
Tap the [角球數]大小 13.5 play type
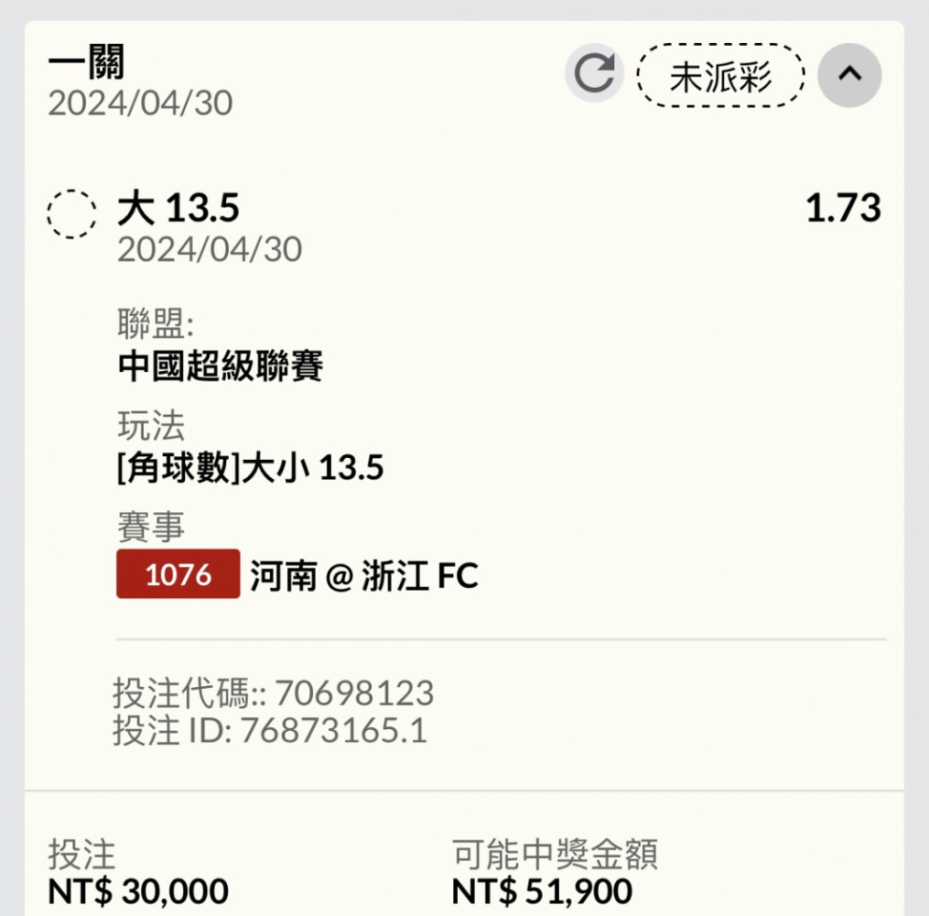[x=251, y=468]
